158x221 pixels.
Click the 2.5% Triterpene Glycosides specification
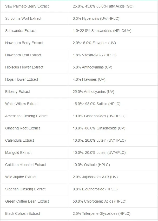pyautogui.click(x=102, y=213)
